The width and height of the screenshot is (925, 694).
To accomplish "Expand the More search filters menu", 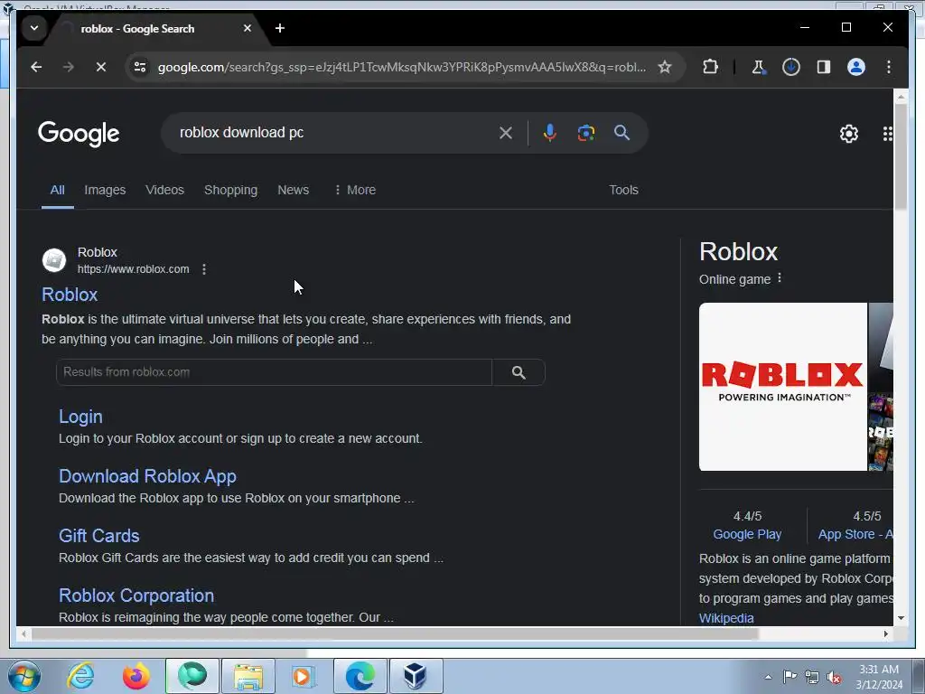I will coord(355,190).
